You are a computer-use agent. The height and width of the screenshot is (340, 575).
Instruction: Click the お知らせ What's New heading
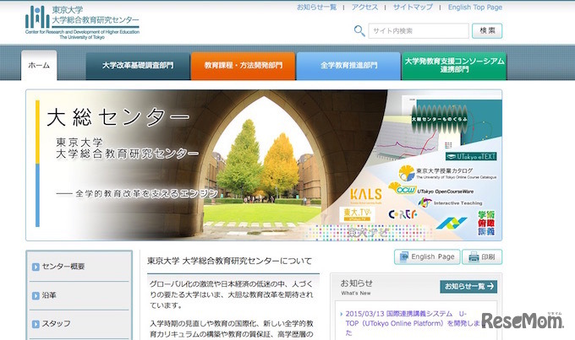(x=356, y=288)
